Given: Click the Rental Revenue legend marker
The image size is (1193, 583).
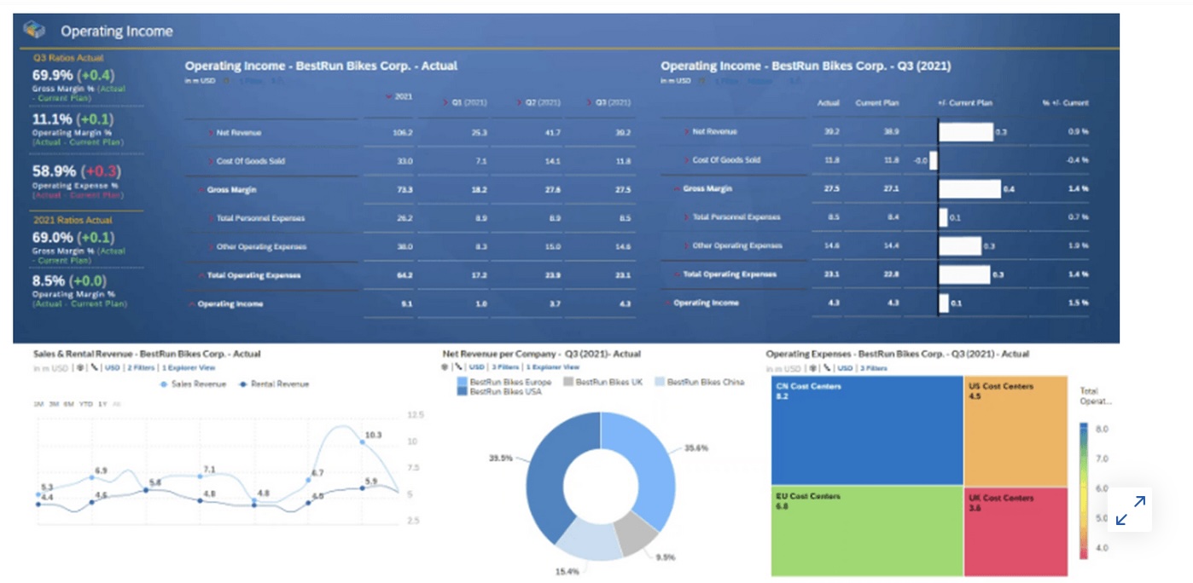Looking at the screenshot, I should click(243, 384).
